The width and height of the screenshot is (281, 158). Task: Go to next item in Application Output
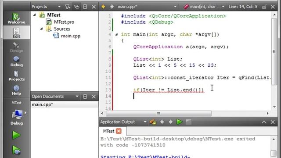pyautogui.click(x=171, y=122)
